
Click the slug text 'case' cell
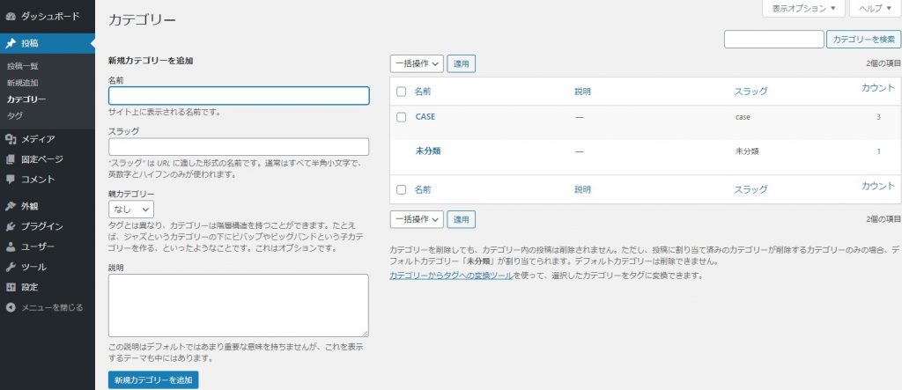click(743, 117)
